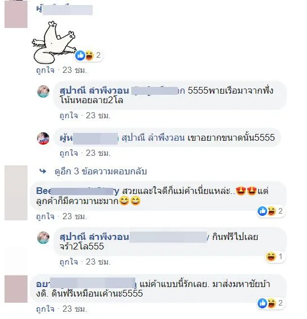Click laughing reaction icon on sticker comment
This screenshot has width=307, height=319.
[89, 55]
